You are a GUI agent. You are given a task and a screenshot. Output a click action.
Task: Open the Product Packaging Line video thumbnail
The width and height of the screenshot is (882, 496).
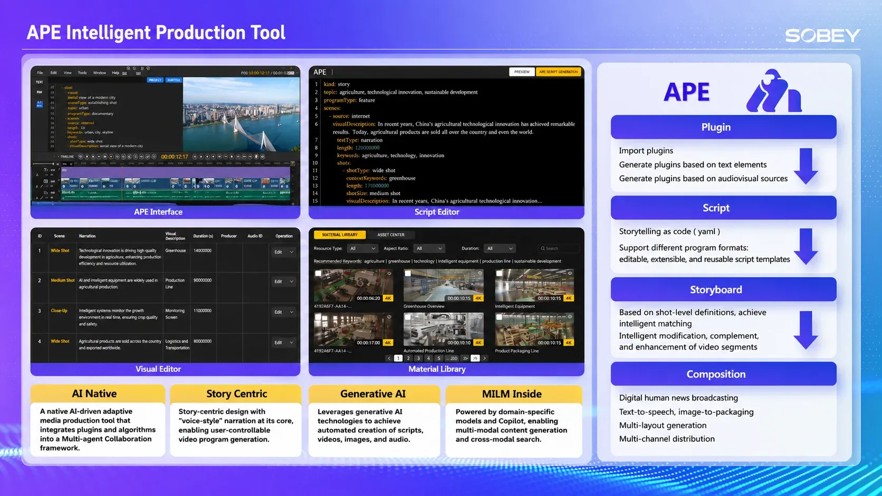534,329
